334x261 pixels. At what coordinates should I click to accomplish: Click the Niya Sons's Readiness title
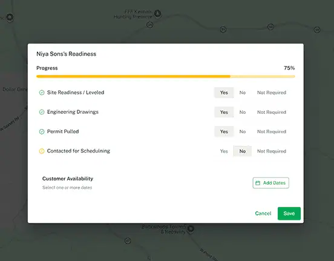66,54
